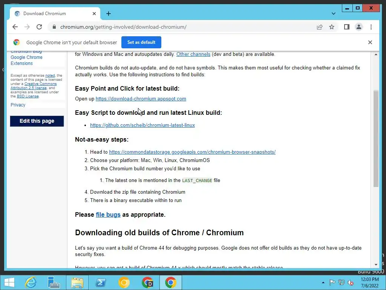Click the forward navigation arrow
The image size is (386, 290).
27,27
